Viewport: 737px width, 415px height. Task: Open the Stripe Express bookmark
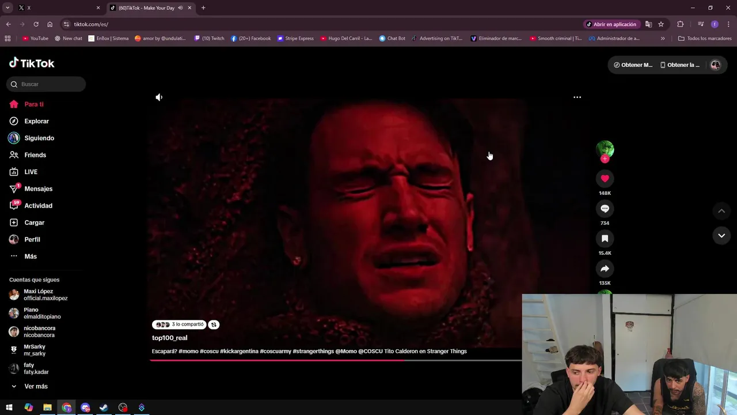coord(295,39)
